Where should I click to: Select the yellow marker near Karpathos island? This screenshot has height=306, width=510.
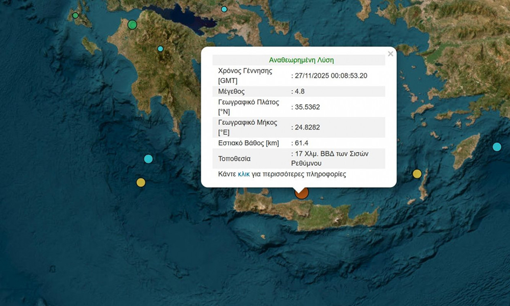417,174
